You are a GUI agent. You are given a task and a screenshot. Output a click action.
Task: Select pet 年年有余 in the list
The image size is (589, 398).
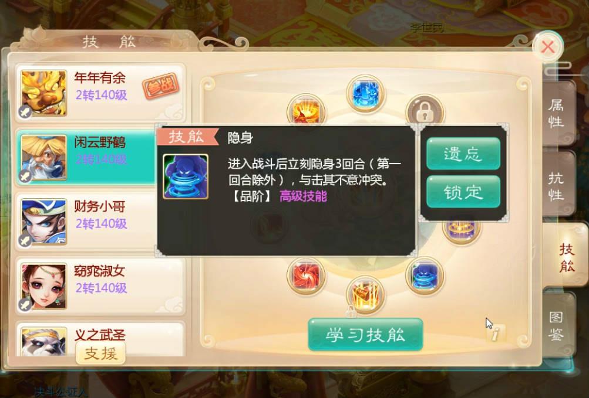[100, 93]
